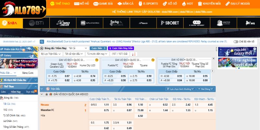Click the next arrow of match carousel
260x130 pixels.
(x=213, y=71)
